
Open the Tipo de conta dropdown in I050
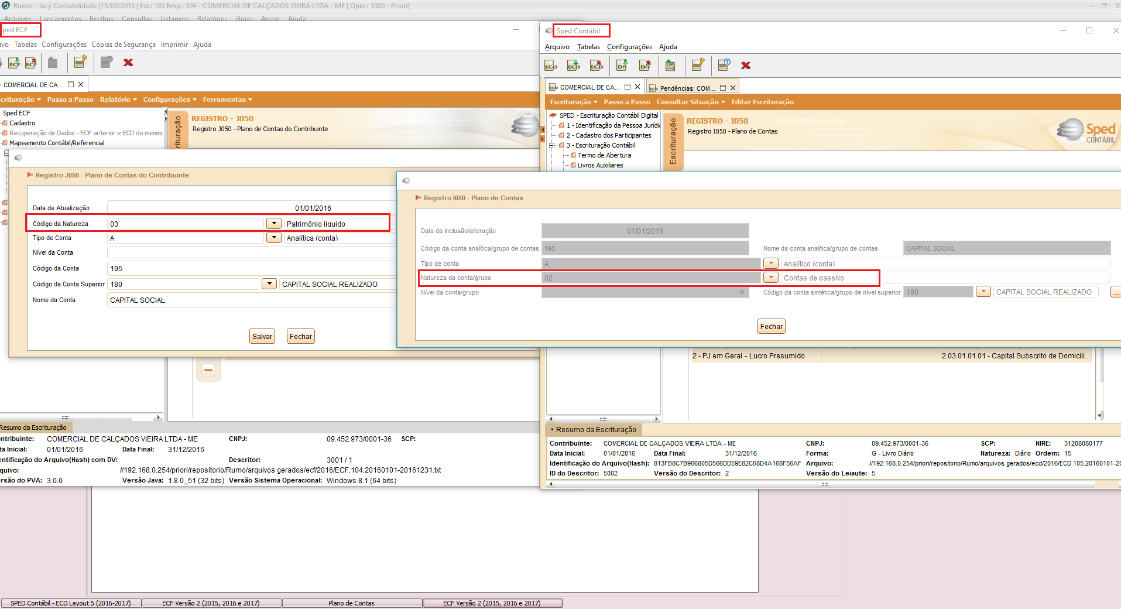[x=771, y=263]
